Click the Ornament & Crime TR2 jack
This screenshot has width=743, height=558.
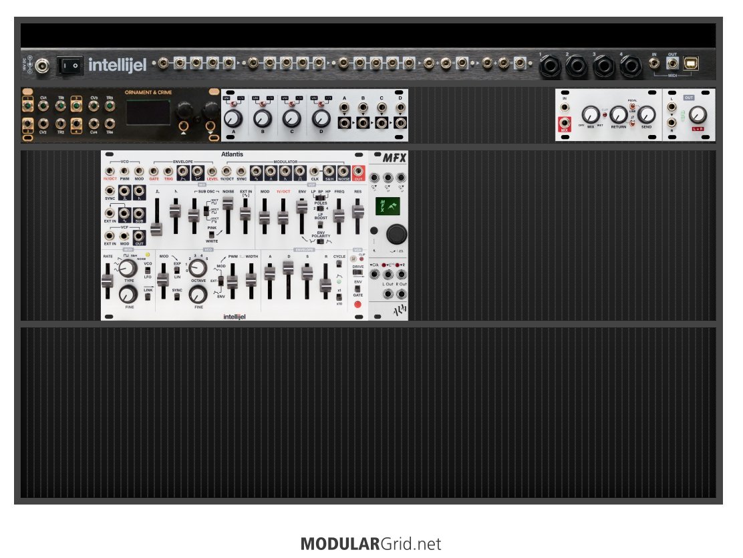click(60, 124)
